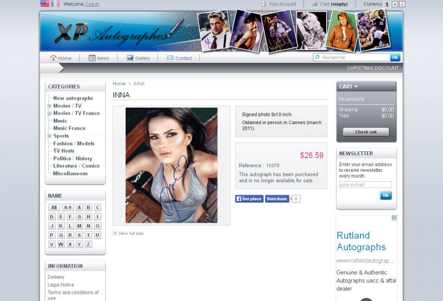Go to the Contact page

pyautogui.click(x=179, y=58)
